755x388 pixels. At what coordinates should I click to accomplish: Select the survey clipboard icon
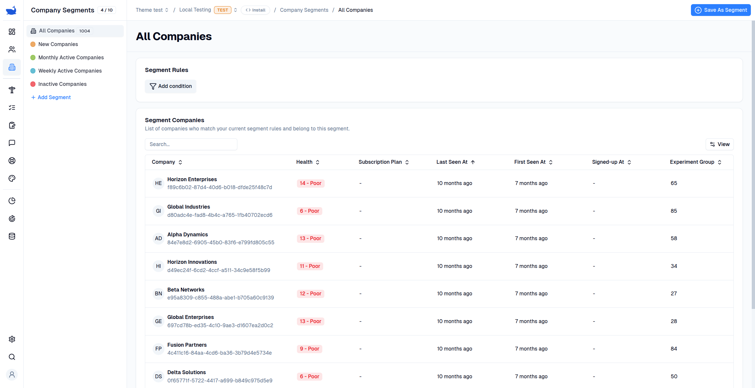click(12, 125)
